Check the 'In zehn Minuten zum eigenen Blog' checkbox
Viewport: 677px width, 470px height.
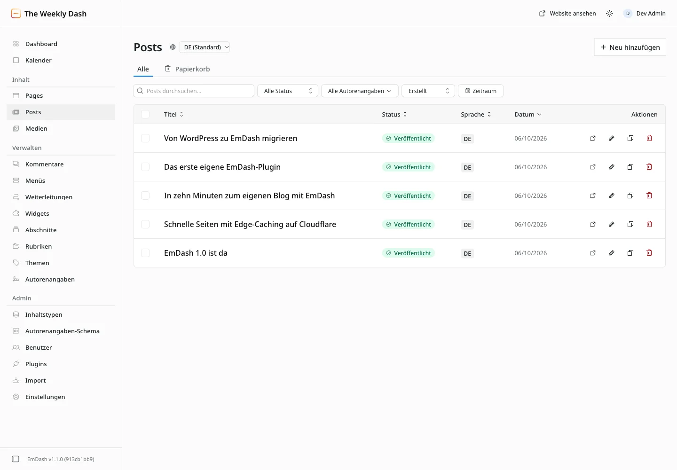click(145, 196)
